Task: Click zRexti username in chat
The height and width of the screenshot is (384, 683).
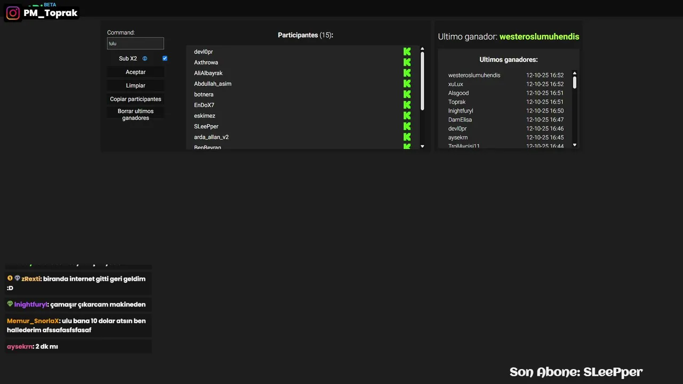Action: click(x=31, y=278)
